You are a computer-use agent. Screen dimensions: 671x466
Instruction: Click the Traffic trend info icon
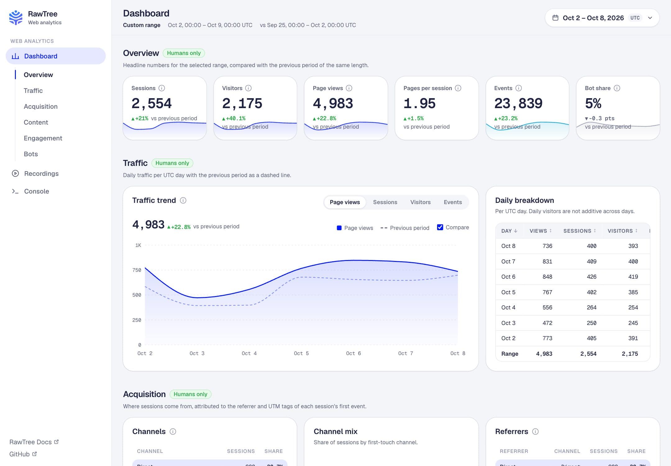(183, 200)
